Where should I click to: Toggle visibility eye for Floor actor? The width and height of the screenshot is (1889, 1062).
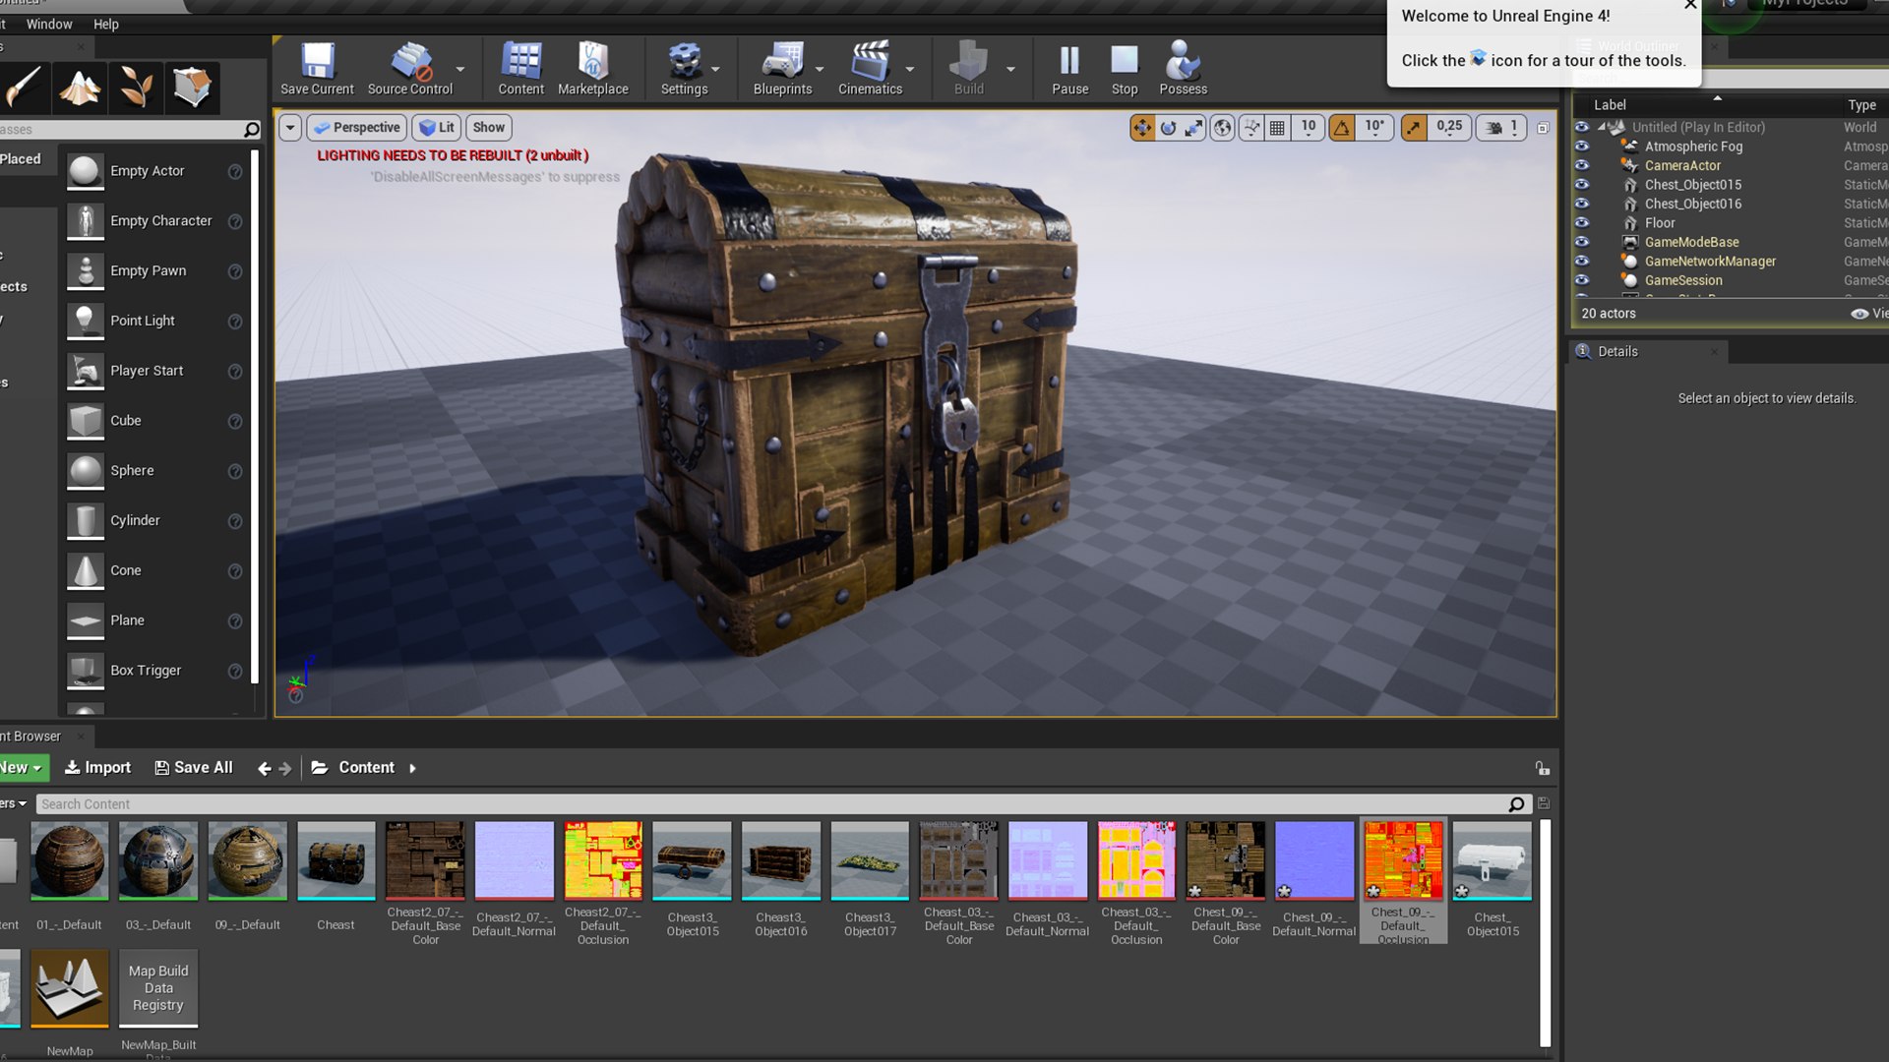click(1582, 222)
